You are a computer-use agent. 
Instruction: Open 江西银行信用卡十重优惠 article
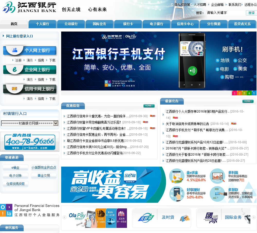click(96, 116)
